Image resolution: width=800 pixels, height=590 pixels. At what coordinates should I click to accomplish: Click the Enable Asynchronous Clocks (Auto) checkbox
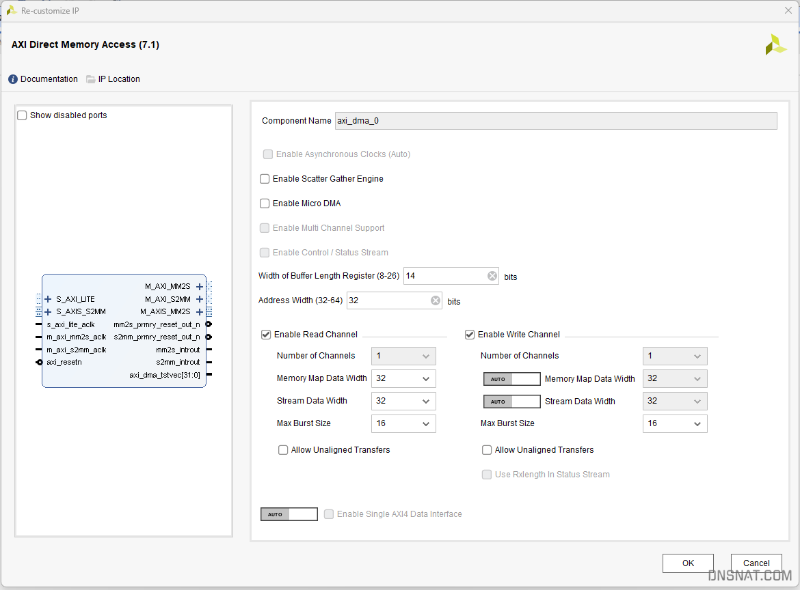[x=268, y=154]
